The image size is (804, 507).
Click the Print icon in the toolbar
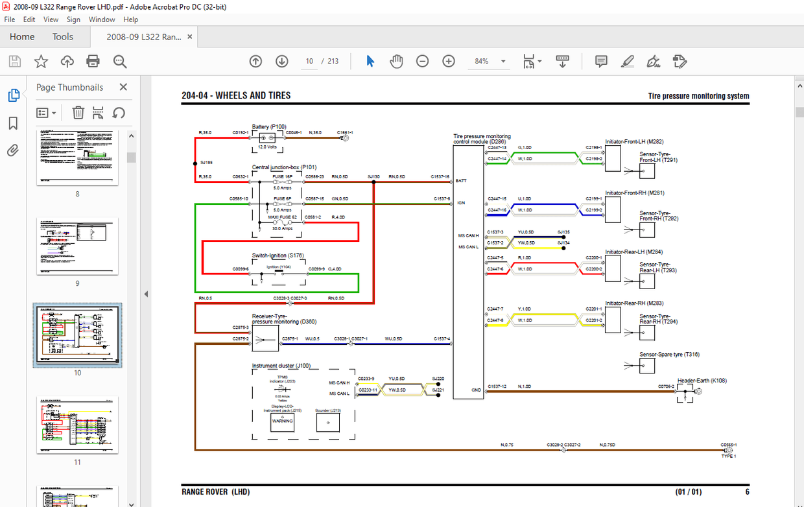coord(93,61)
